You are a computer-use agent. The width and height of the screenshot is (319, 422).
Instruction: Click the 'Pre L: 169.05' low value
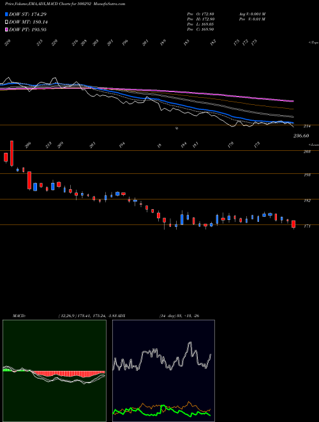click(200, 24)
